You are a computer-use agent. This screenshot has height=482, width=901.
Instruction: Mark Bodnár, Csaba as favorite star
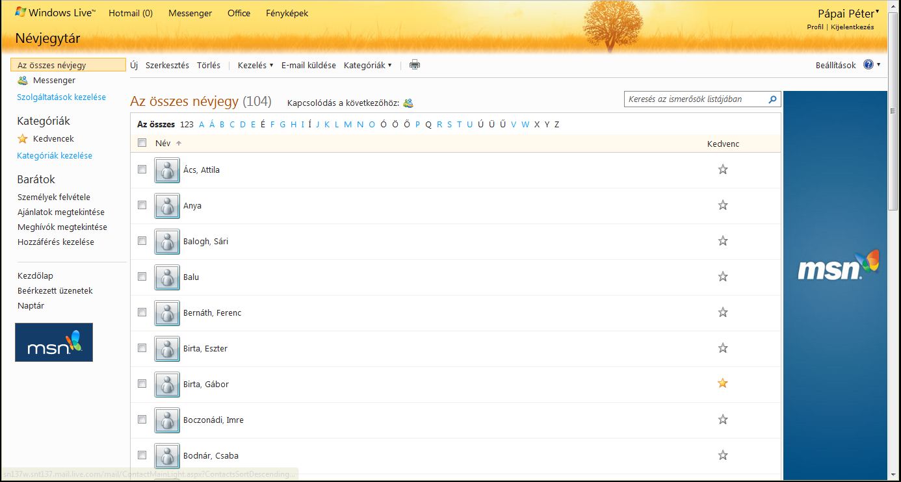(x=723, y=455)
